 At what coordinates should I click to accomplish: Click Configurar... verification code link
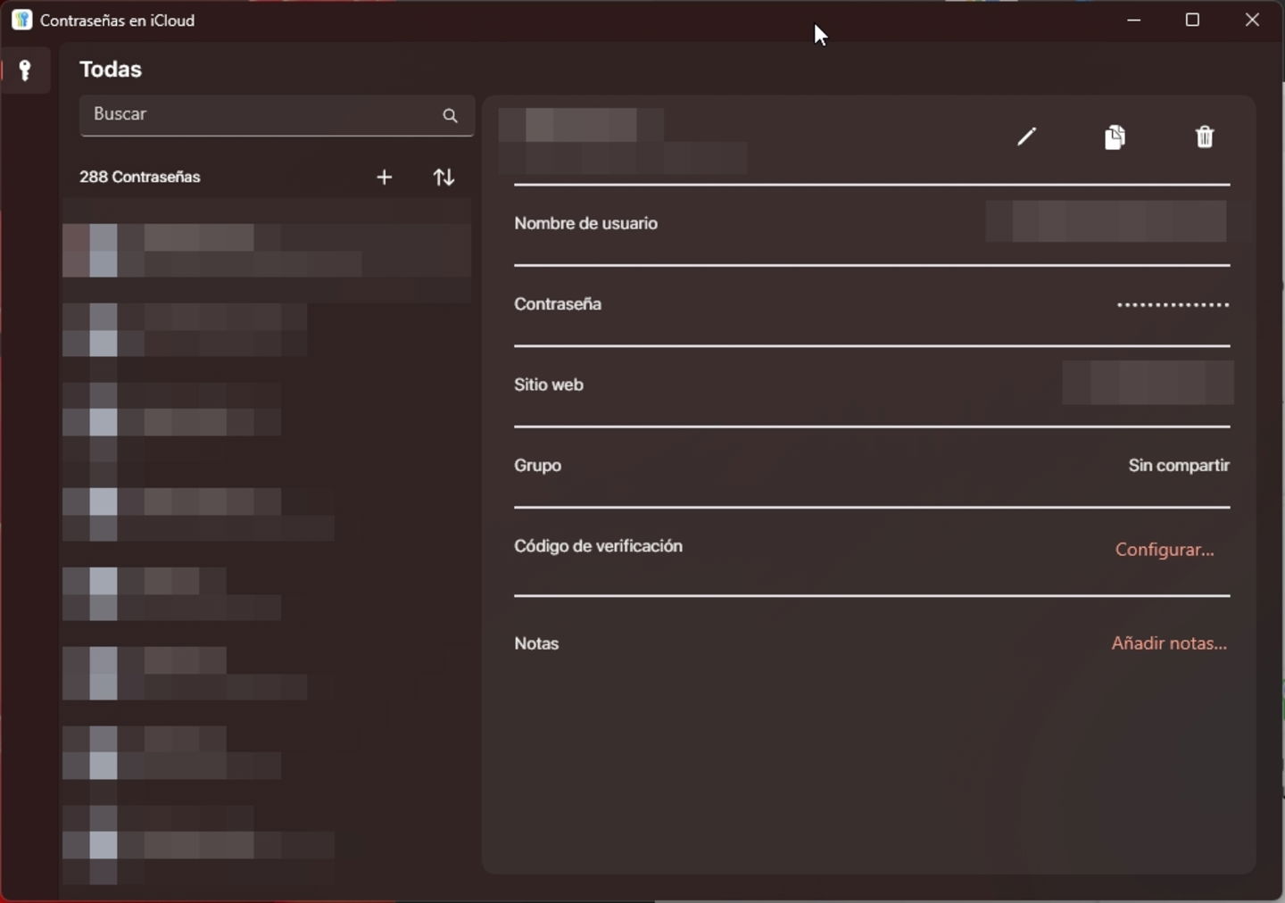(1165, 550)
